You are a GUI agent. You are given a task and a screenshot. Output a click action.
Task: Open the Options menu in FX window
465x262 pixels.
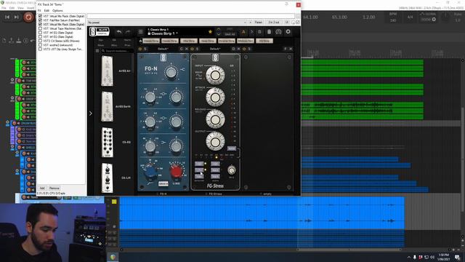pyautogui.click(x=57, y=10)
